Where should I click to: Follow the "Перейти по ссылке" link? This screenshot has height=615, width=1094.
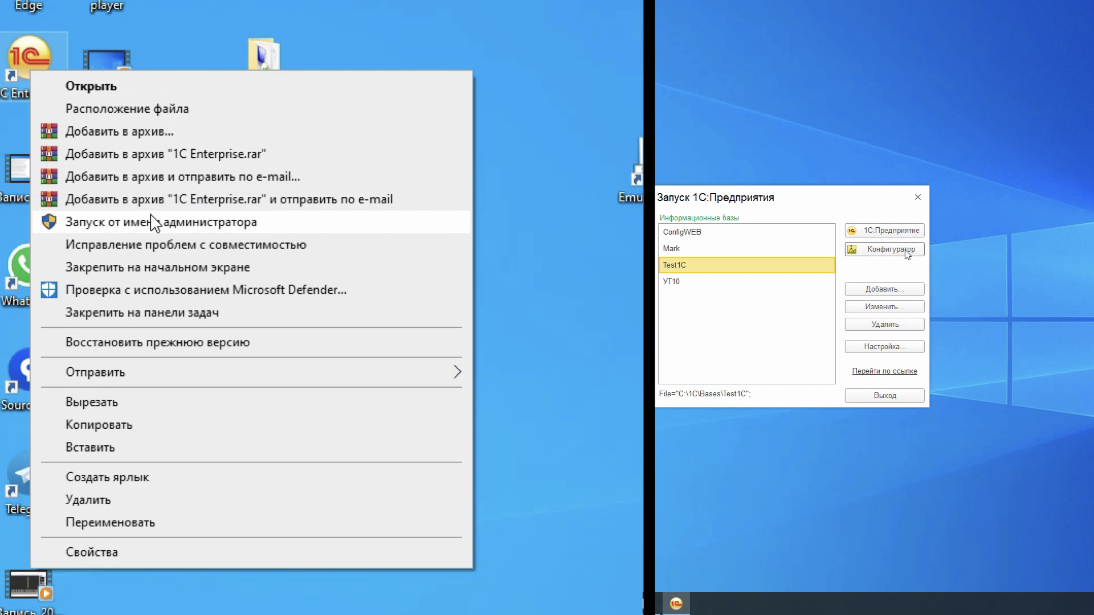pos(884,371)
